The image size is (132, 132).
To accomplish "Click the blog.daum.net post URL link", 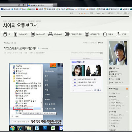I will [85, 53].
